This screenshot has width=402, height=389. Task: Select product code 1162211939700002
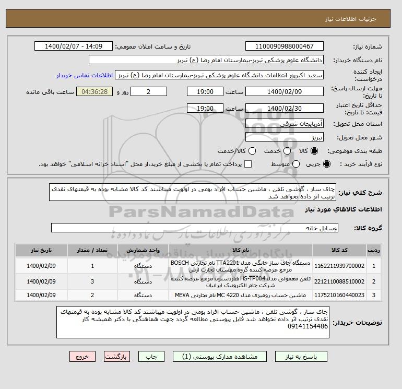(339, 266)
